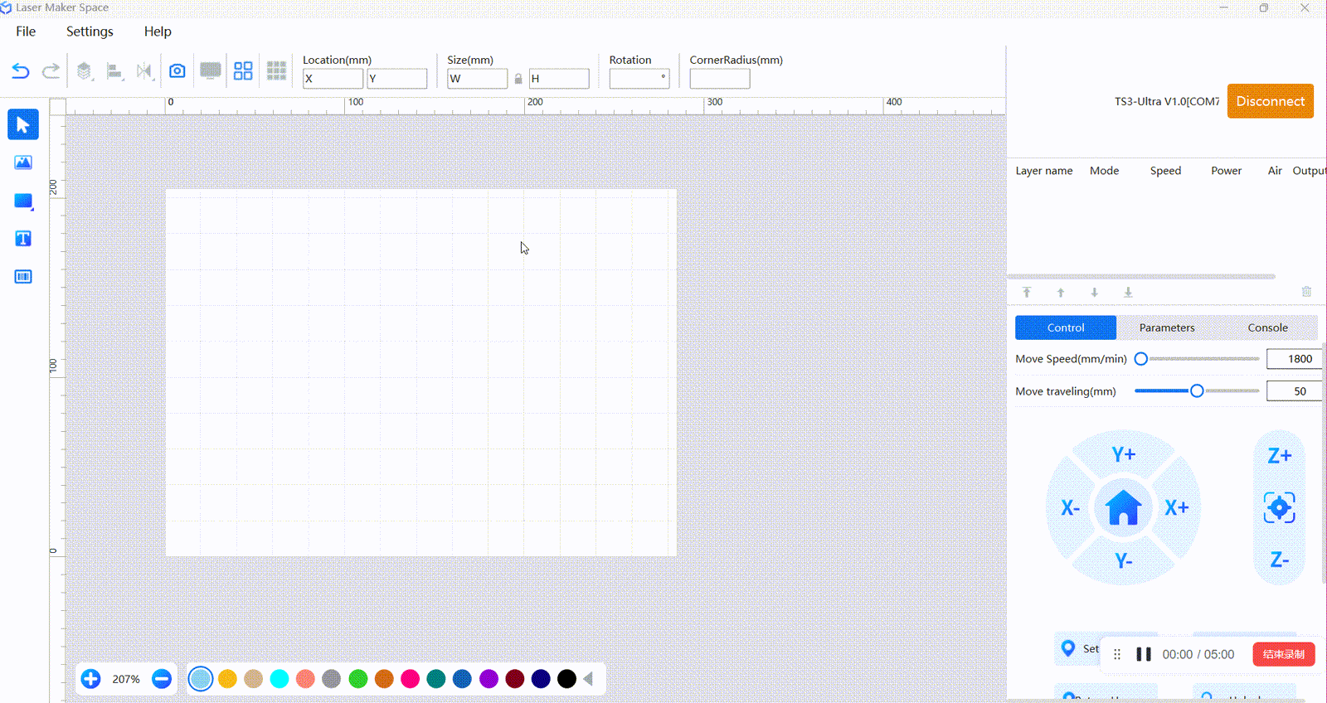
Task: Select the green color swatch
Action: pyautogui.click(x=358, y=679)
